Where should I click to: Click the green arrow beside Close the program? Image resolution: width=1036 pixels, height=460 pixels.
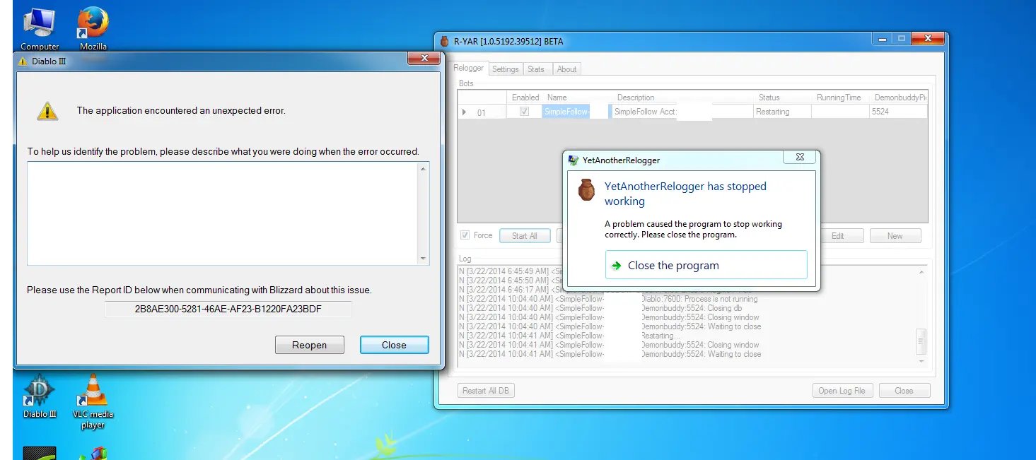617,266
